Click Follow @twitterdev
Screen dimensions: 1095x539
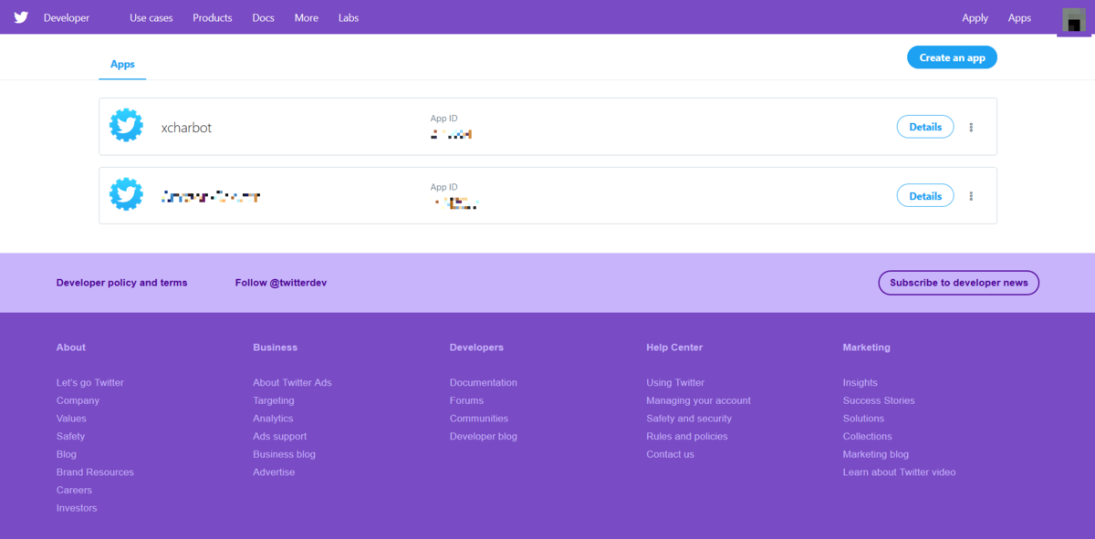[281, 283]
